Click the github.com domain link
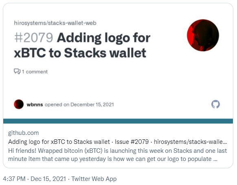 pos(24,133)
